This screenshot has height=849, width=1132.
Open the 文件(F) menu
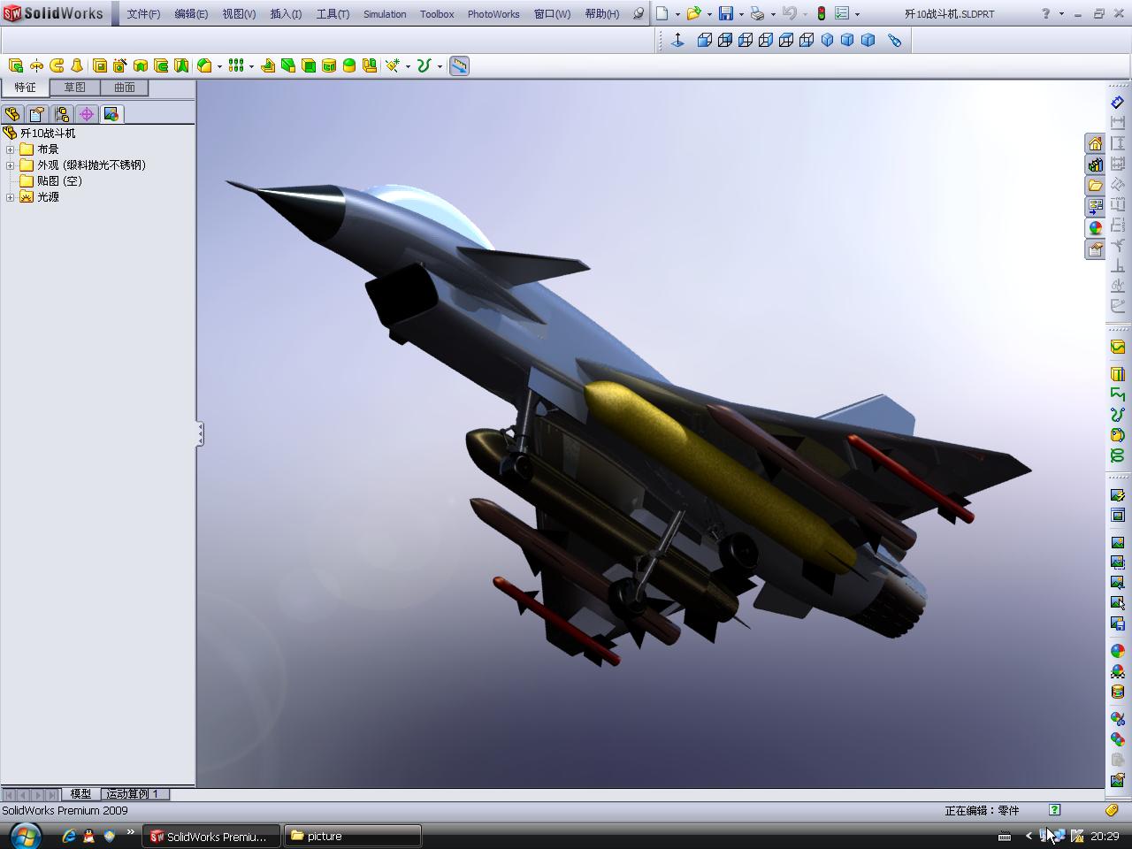click(143, 14)
